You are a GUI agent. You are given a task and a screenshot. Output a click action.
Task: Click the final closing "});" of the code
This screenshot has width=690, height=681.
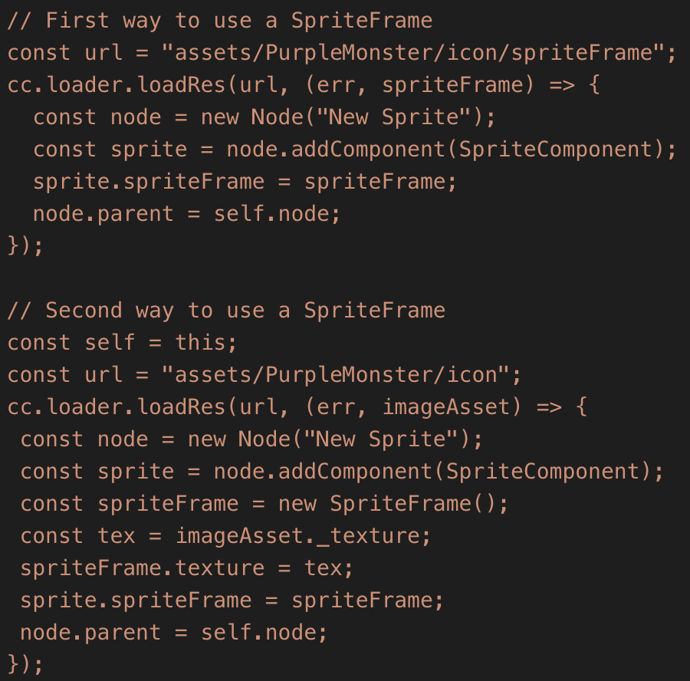pos(25,663)
